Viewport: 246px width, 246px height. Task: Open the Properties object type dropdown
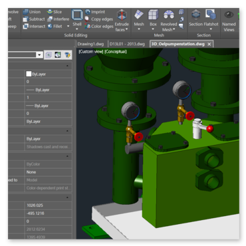tap(39, 55)
